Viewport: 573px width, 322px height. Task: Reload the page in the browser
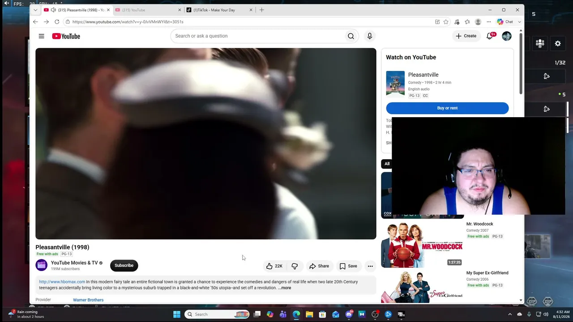[57, 21]
